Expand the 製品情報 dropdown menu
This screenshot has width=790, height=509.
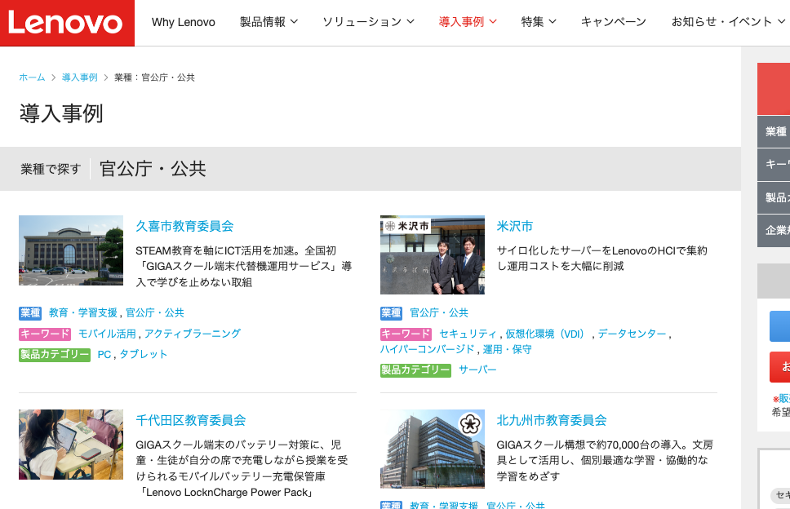(269, 22)
